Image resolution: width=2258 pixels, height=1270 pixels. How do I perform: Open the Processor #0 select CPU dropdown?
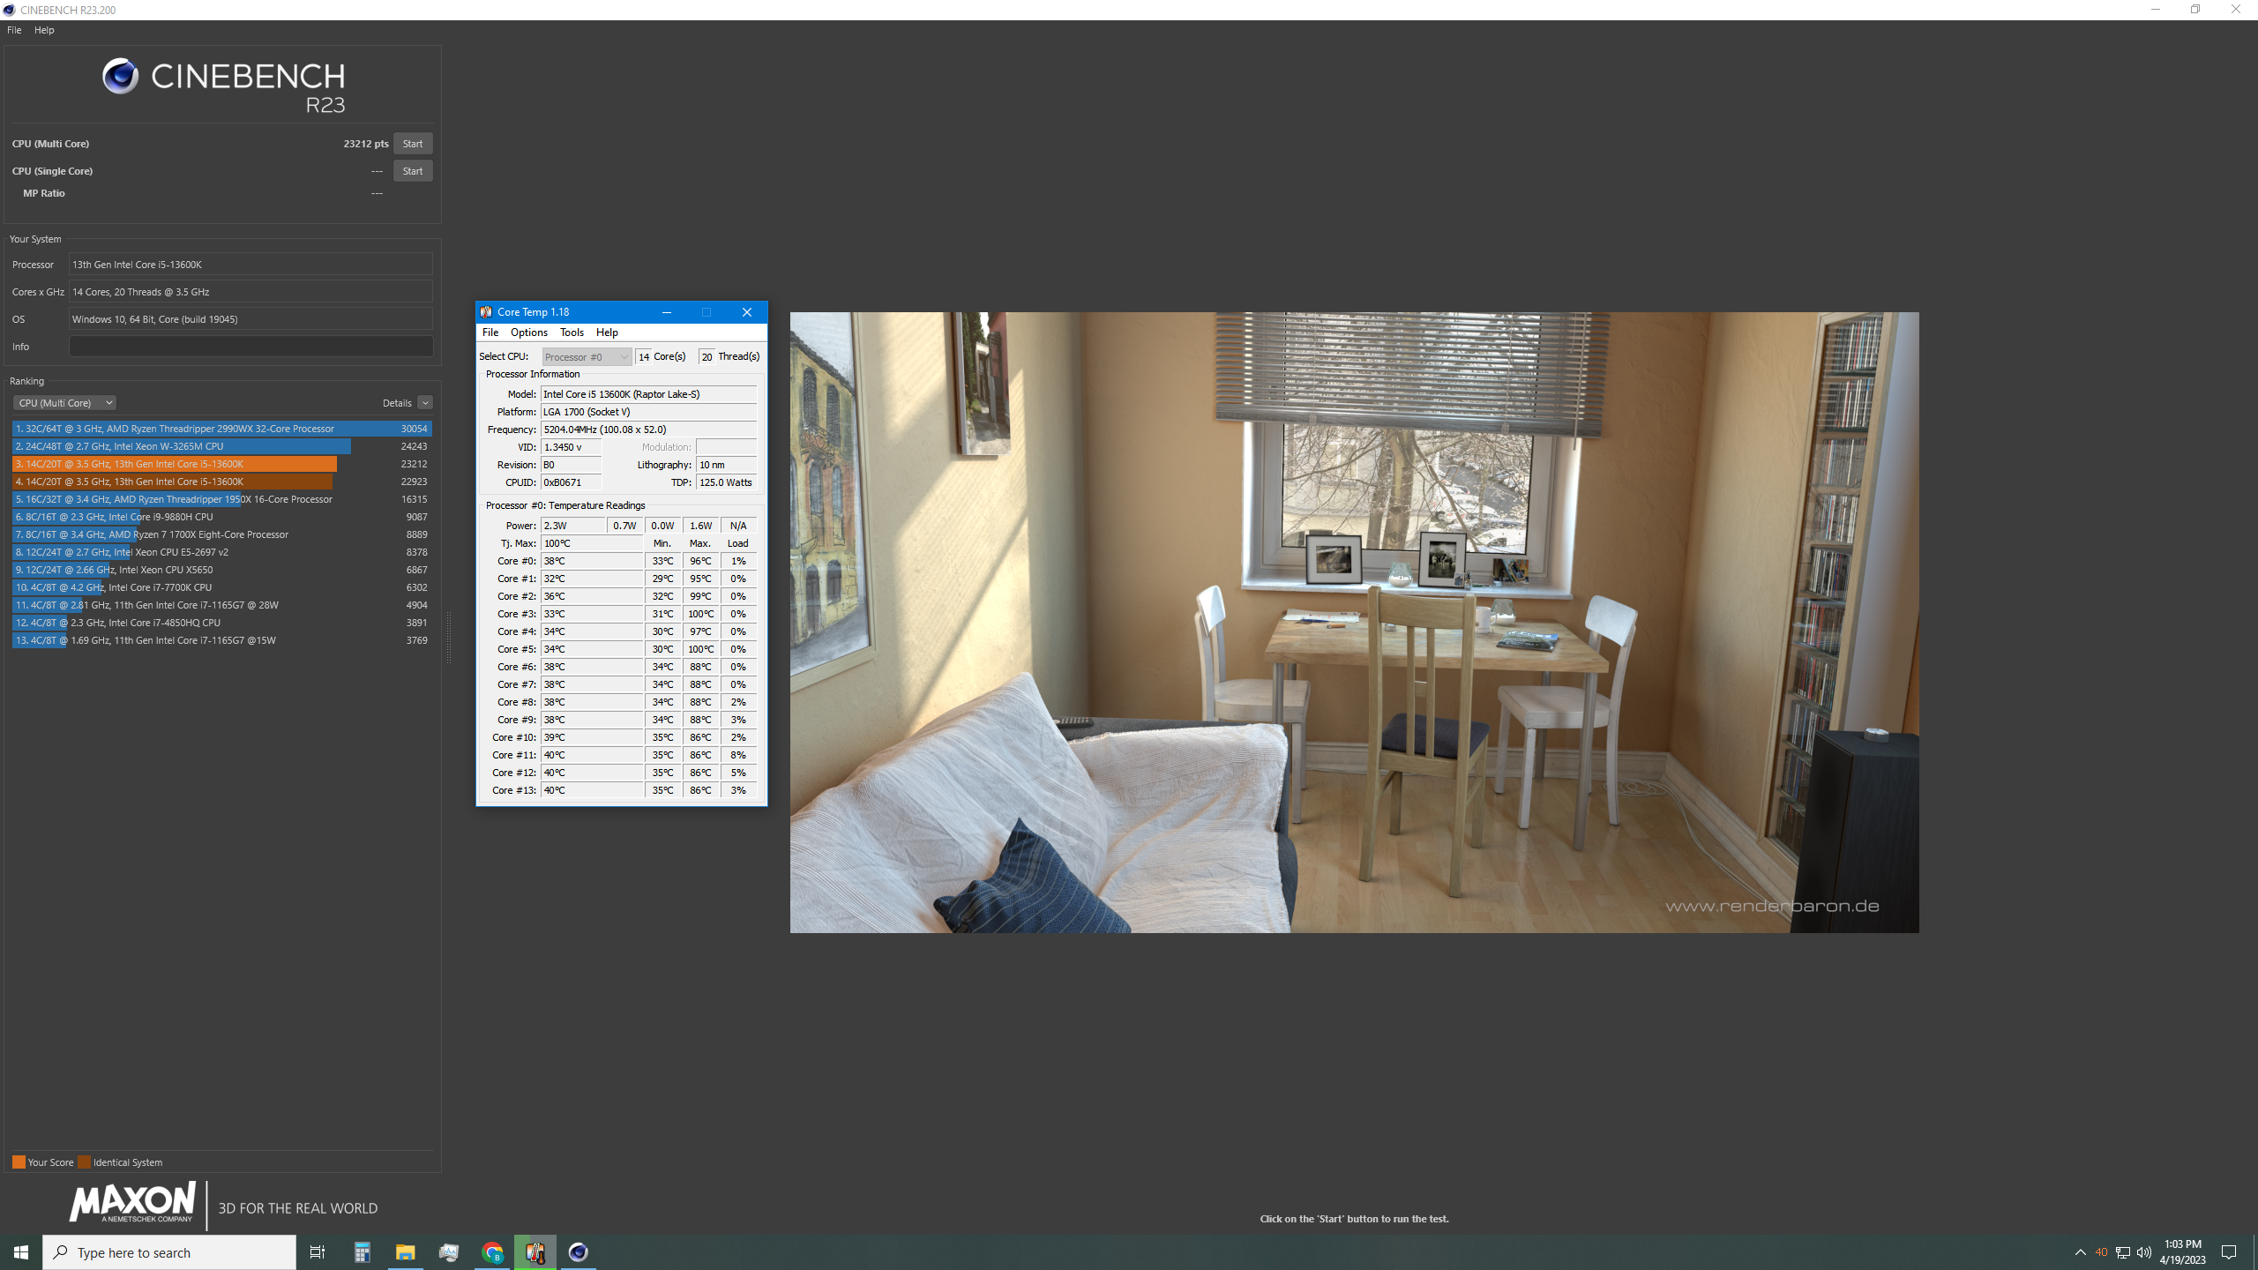(587, 357)
